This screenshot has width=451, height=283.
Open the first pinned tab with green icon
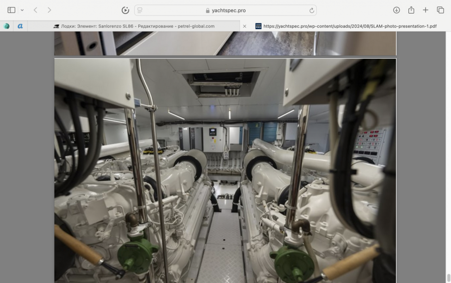click(x=7, y=26)
